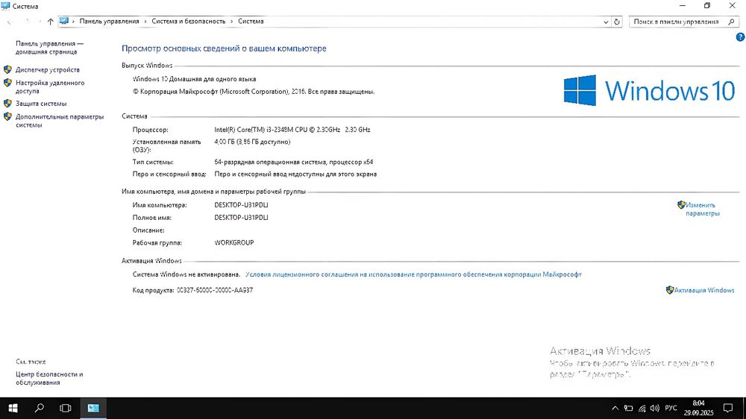Click the back navigation arrow
Viewport: 746px width, 419px height.
coord(10,22)
